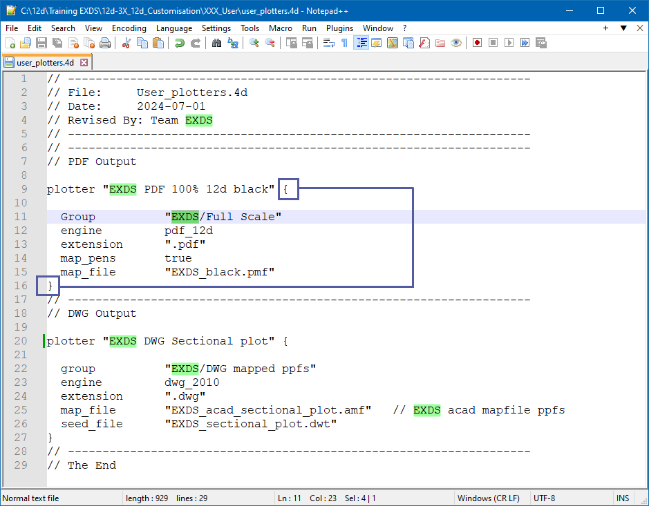Open Windows (CR LF) line ending selector
This screenshot has height=506, width=649.
pos(488,498)
